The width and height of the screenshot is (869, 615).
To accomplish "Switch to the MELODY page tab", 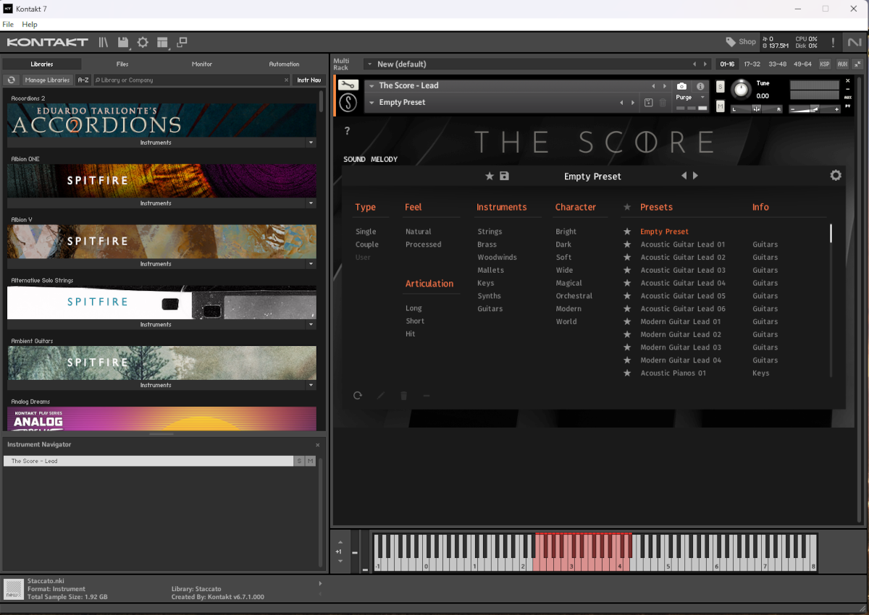I will 384,159.
